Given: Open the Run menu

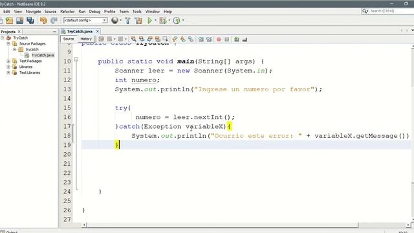Looking at the screenshot, I should pos(82,12).
